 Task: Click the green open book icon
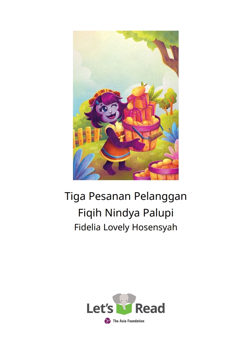pyautogui.click(x=124, y=308)
